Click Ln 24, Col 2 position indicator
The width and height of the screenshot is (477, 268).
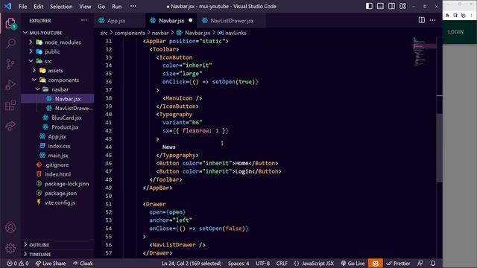192,264
